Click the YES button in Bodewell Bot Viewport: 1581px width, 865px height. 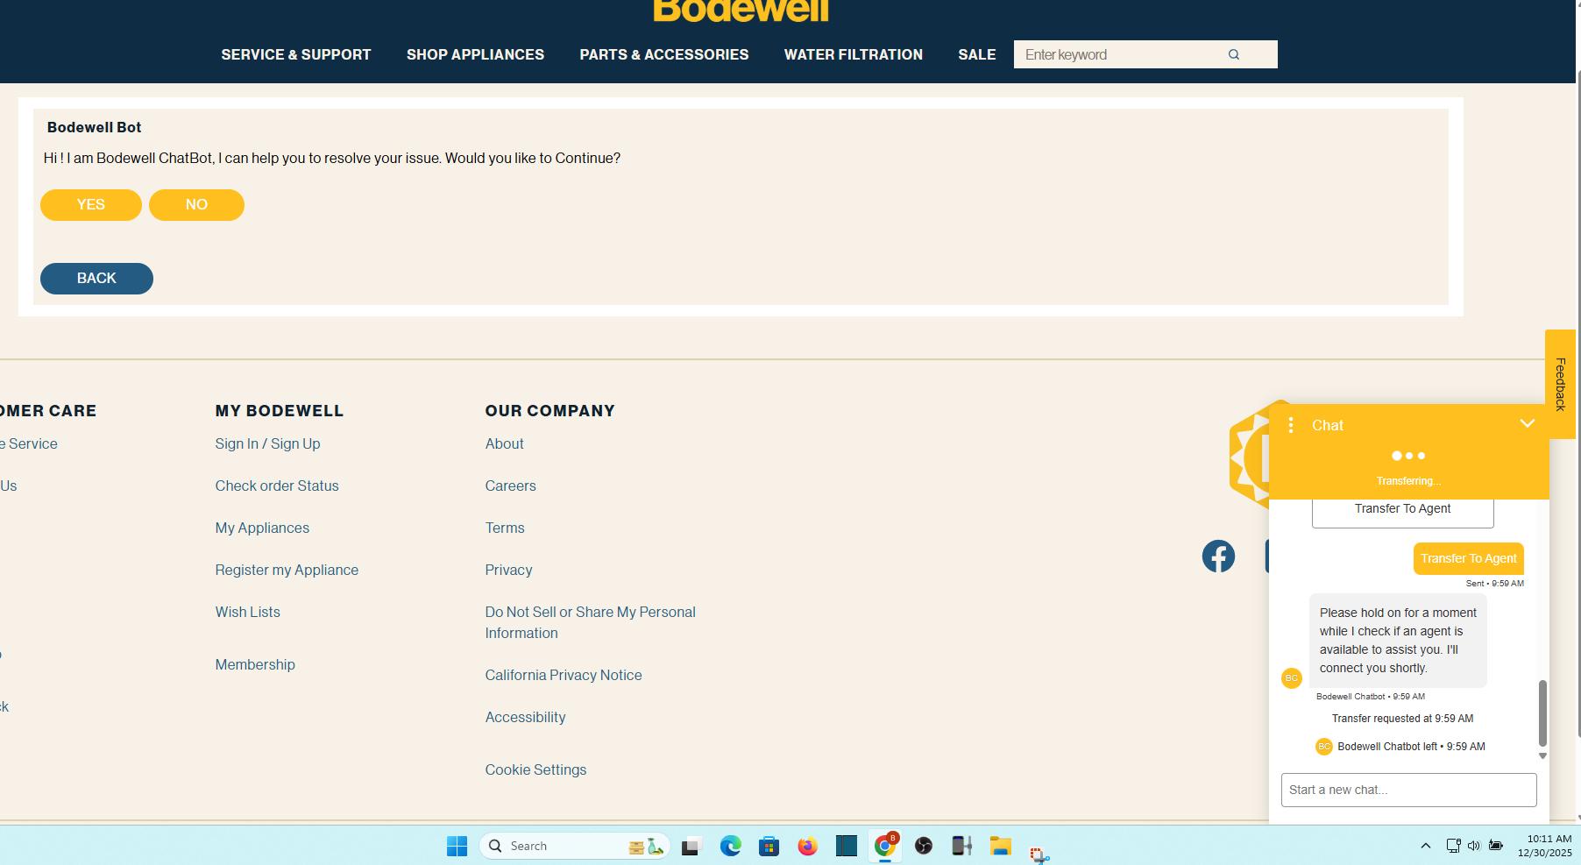[91, 205]
